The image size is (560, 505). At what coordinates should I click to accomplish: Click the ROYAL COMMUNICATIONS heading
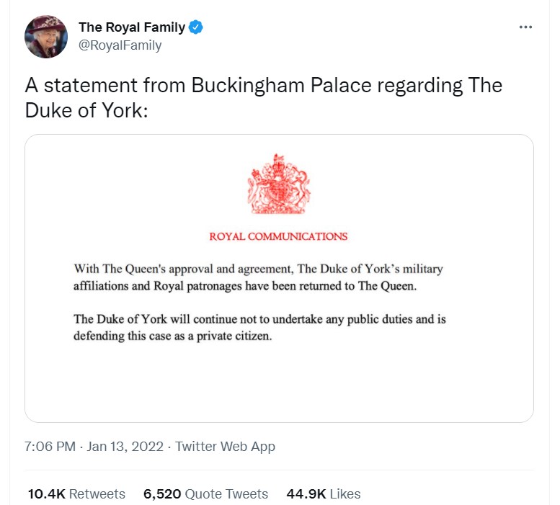278,236
